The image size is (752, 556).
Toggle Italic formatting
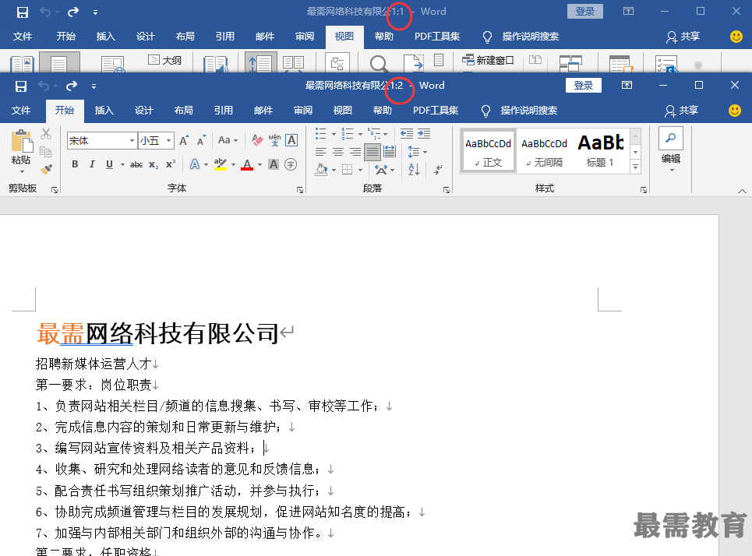click(92, 164)
